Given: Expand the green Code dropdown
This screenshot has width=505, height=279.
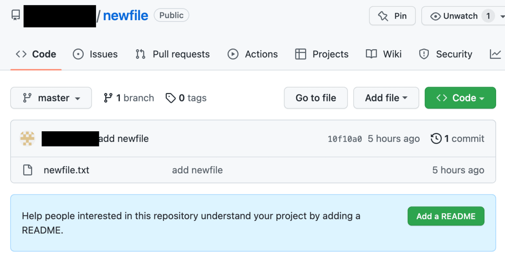Looking at the screenshot, I should (460, 98).
